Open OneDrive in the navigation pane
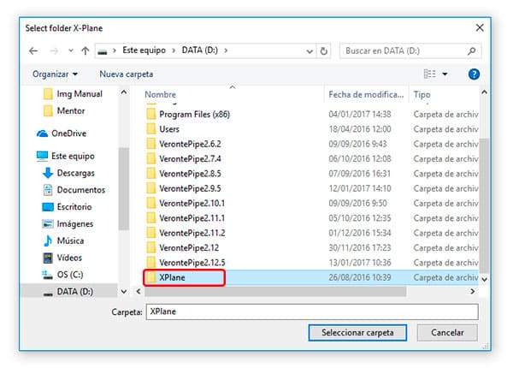513x368 pixels. 62,134
